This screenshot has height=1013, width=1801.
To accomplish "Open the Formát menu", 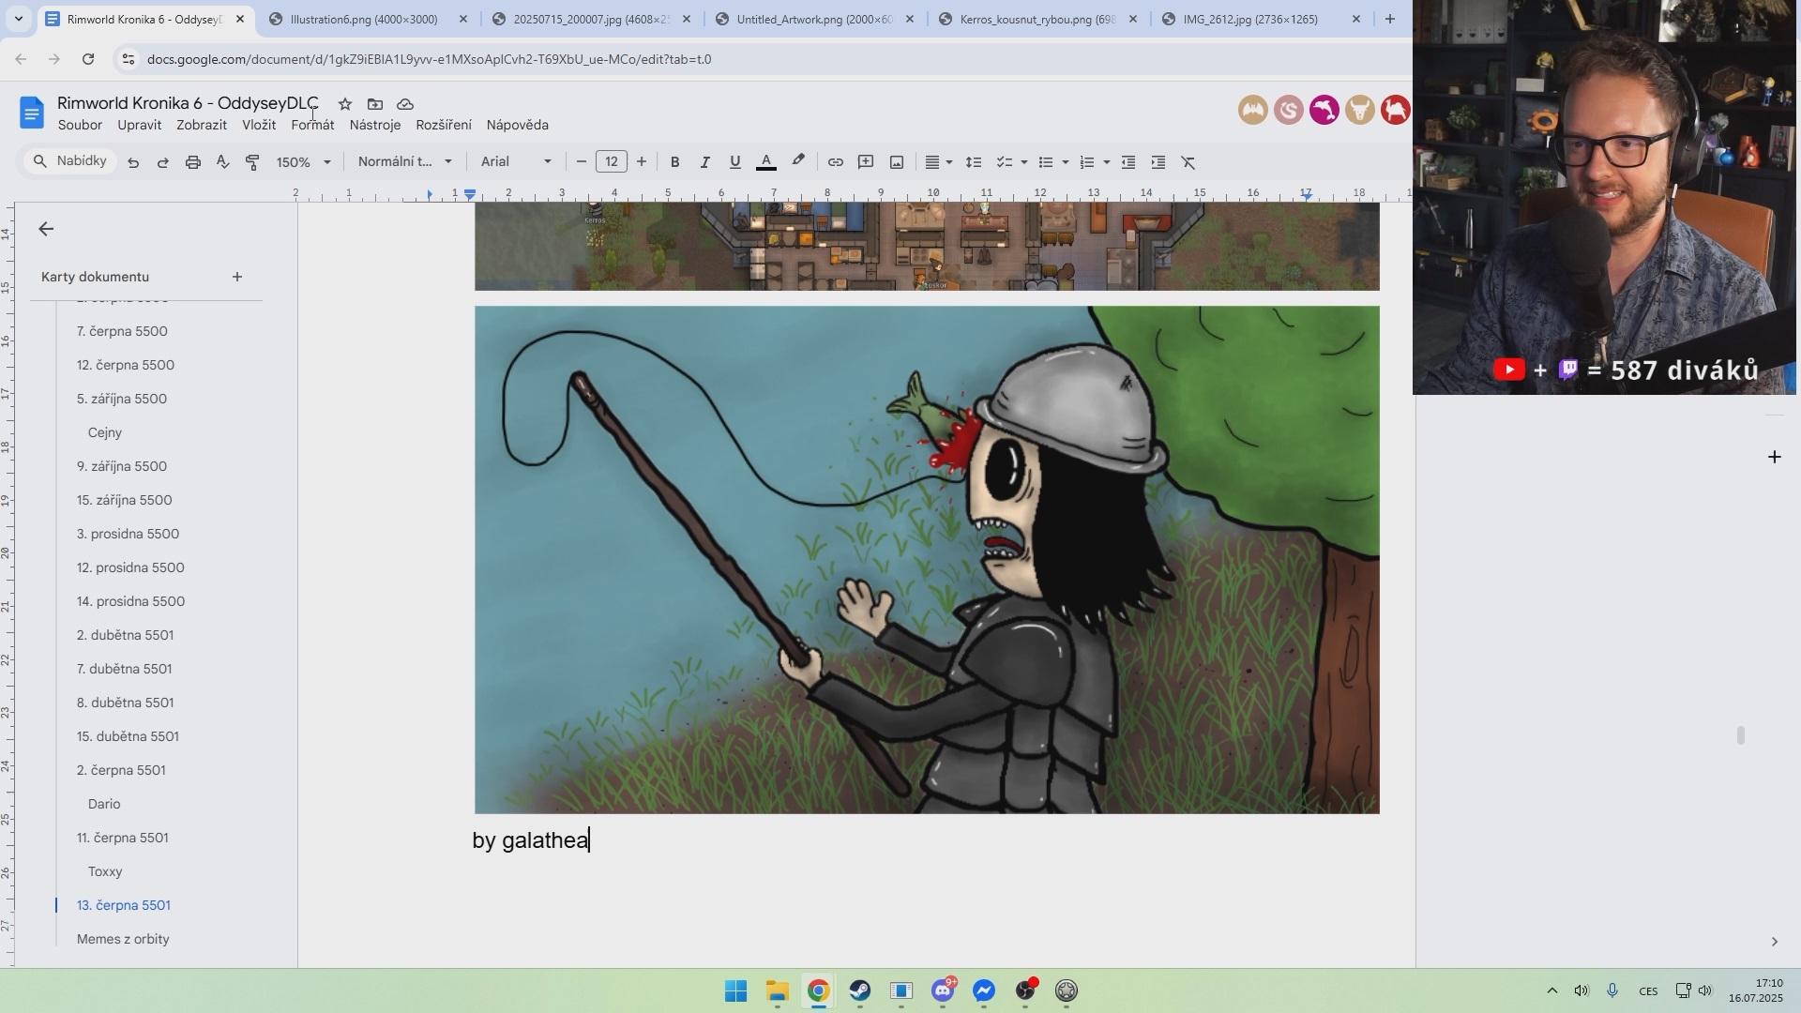I will point(312,125).
